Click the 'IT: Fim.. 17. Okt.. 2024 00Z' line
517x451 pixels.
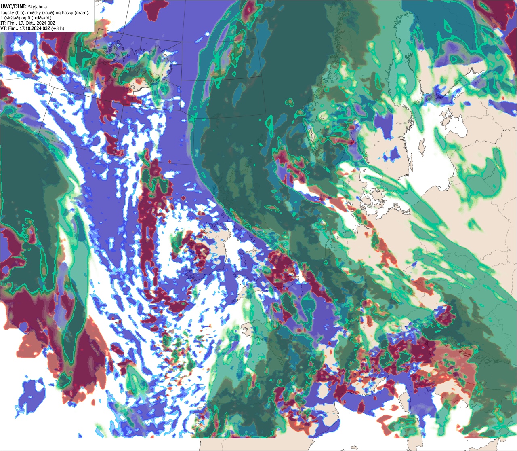[x=28, y=23]
